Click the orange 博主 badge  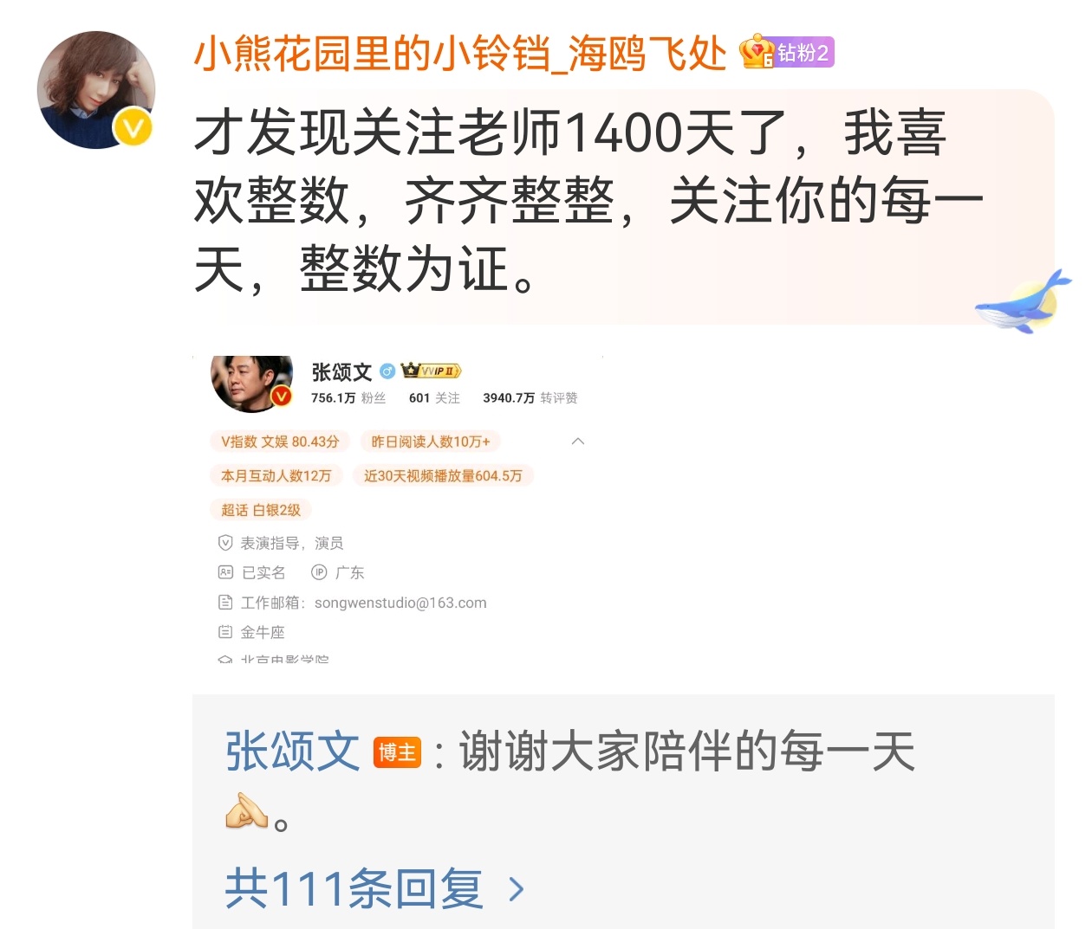click(x=398, y=752)
